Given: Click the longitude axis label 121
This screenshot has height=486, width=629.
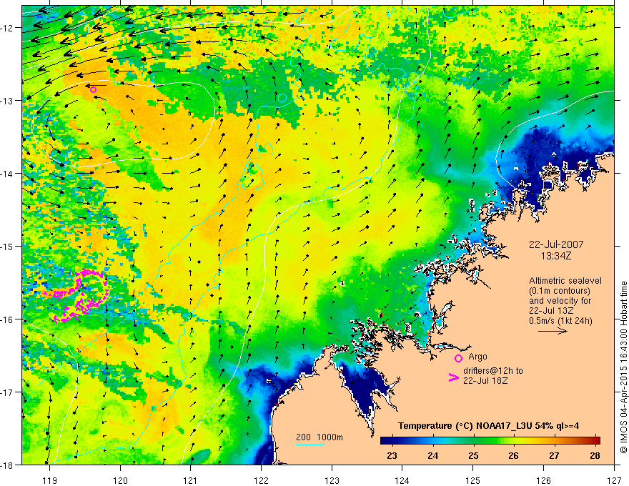Looking at the screenshot, I should tap(191, 480).
